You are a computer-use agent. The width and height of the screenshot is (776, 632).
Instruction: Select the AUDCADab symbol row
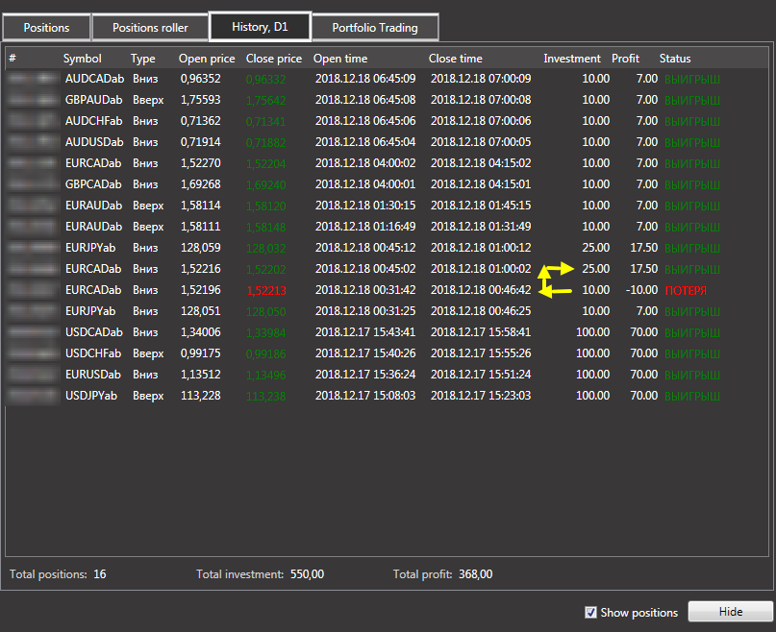pos(387,79)
